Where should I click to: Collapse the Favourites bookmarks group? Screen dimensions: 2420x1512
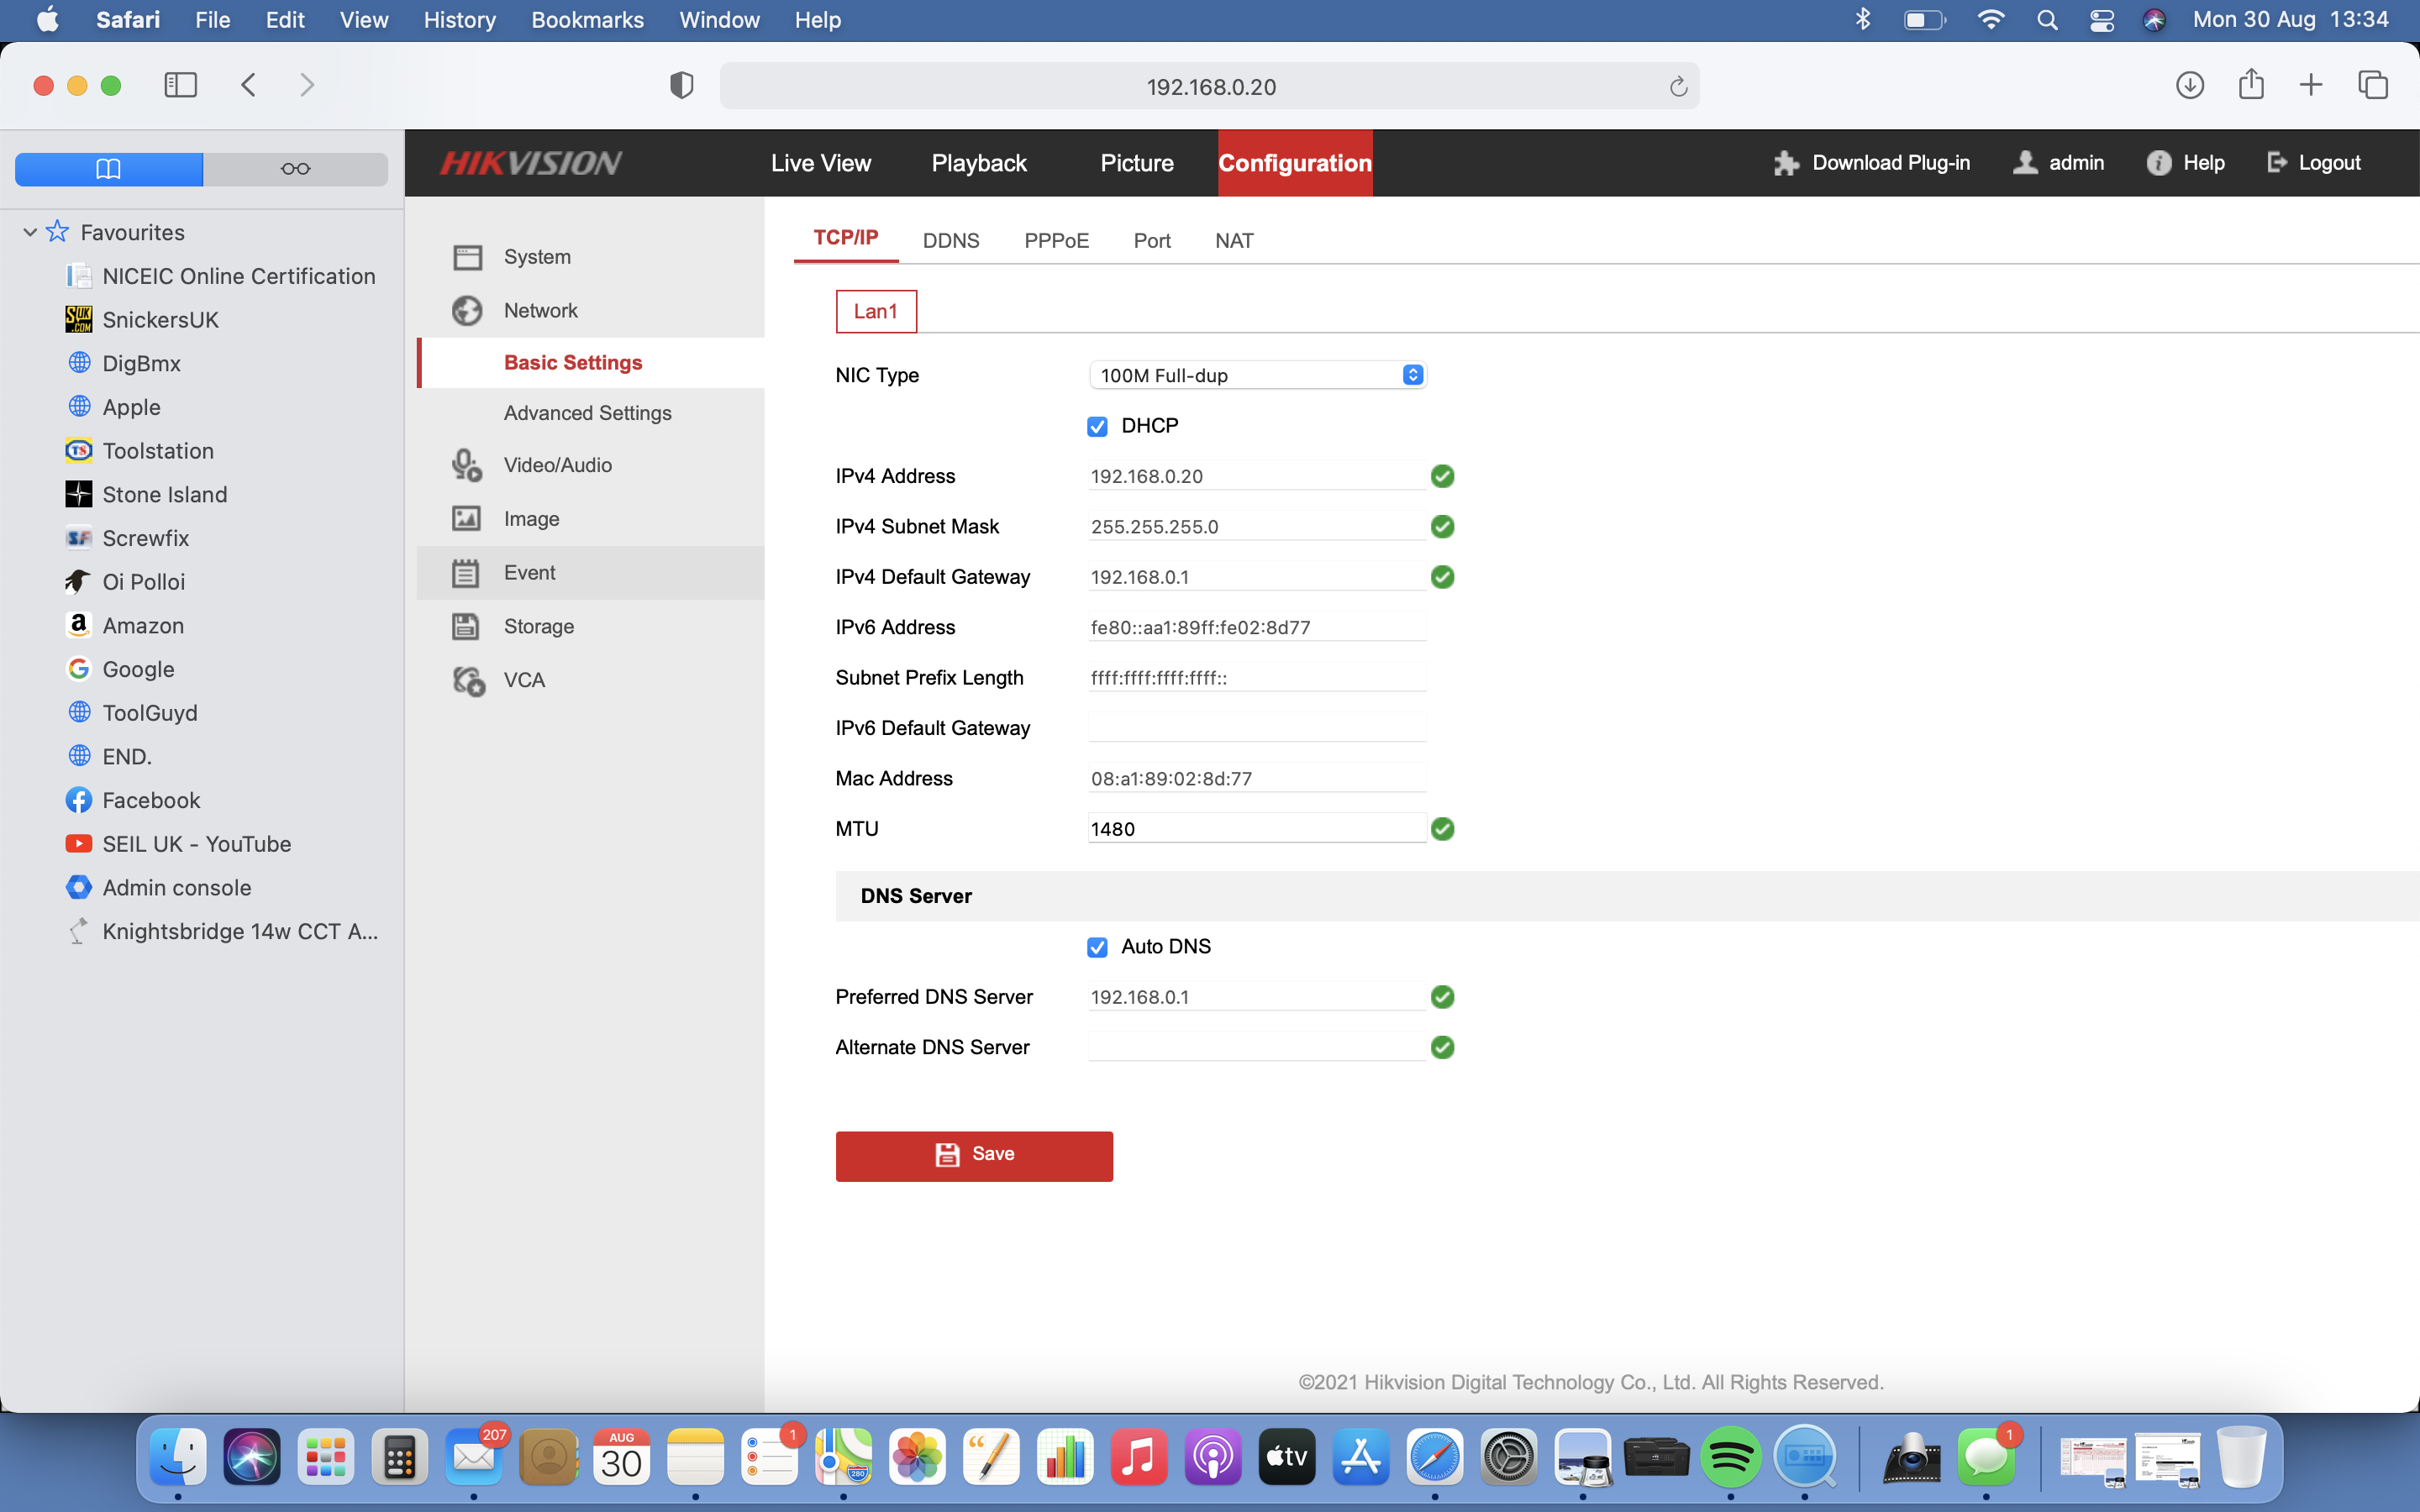[x=30, y=232]
